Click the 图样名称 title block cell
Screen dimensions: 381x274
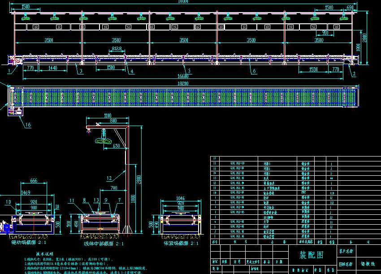346,264
